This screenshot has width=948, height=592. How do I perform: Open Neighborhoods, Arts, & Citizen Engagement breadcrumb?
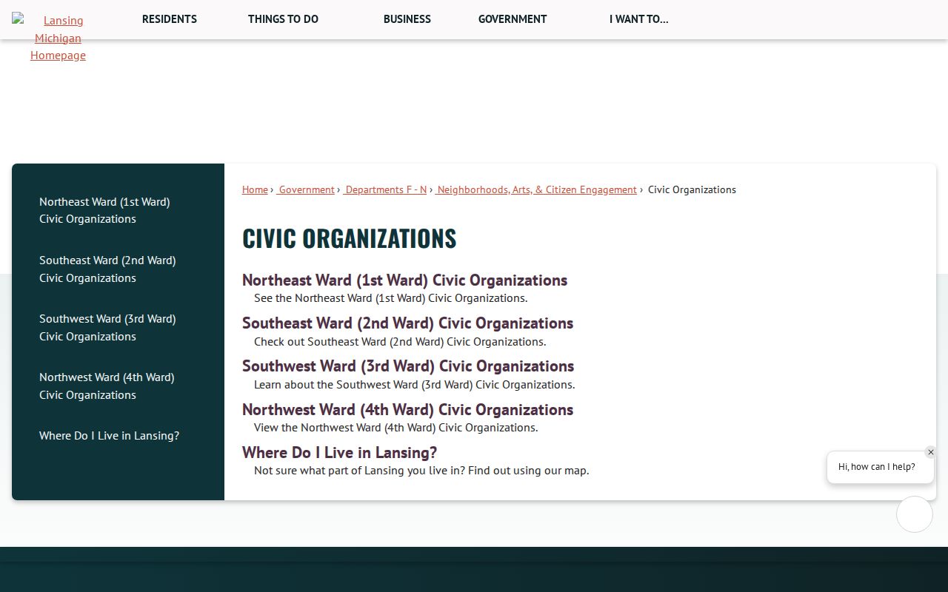click(536, 189)
